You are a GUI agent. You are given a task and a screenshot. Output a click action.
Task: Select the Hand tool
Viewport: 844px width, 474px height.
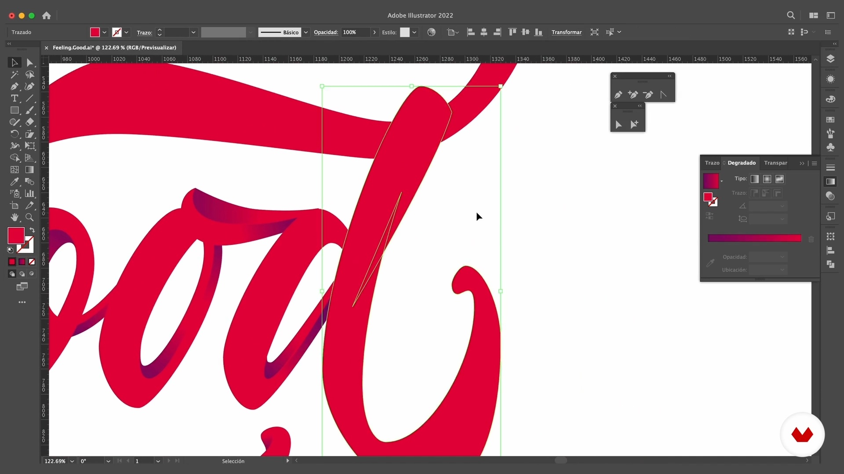(x=14, y=217)
